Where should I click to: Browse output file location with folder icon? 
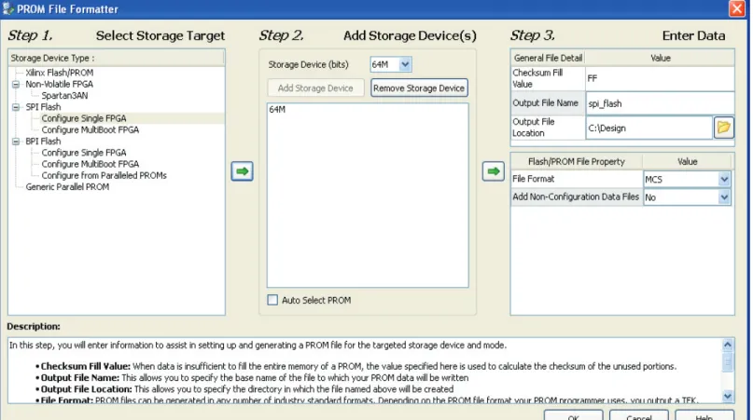(724, 128)
